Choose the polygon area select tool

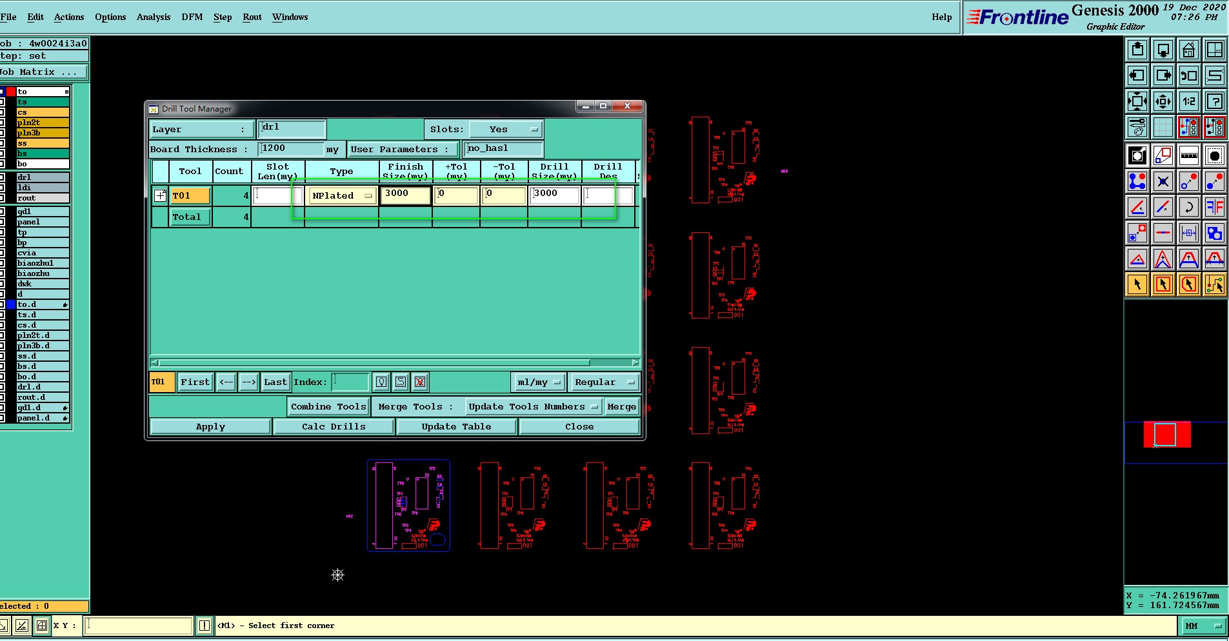pos(1188,284)
